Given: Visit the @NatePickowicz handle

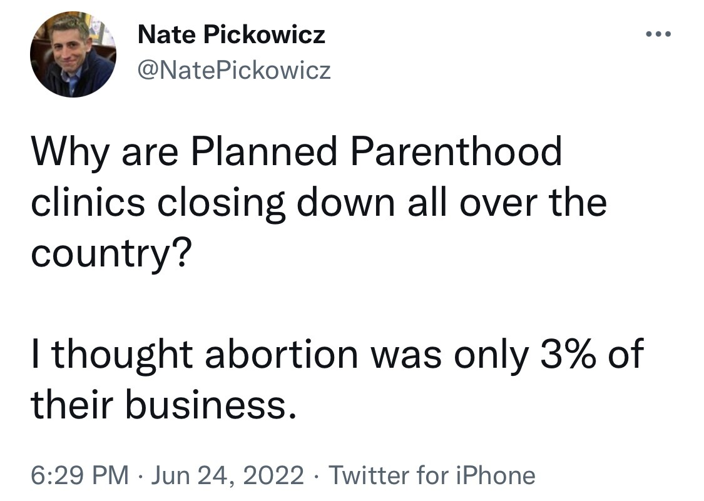Looking at the screenshot, I should (234, 71).
